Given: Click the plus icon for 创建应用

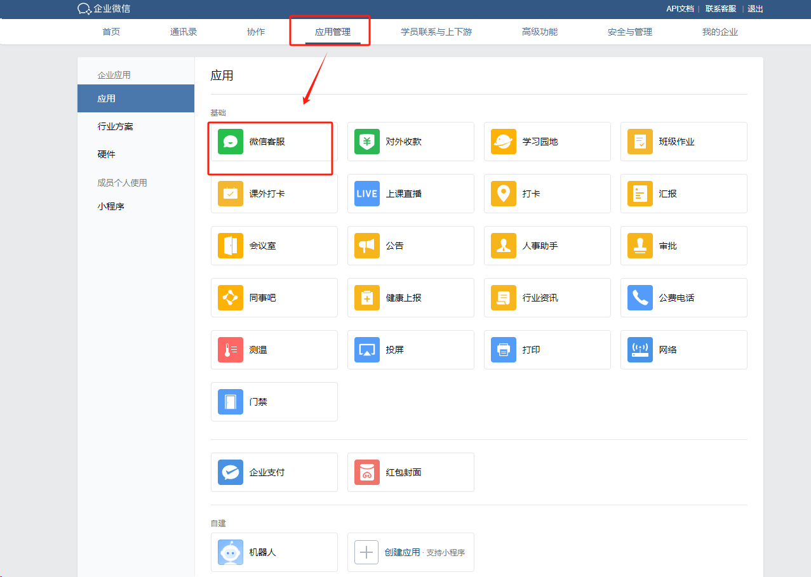Looking at the screenshot, I should coord(366,552).
